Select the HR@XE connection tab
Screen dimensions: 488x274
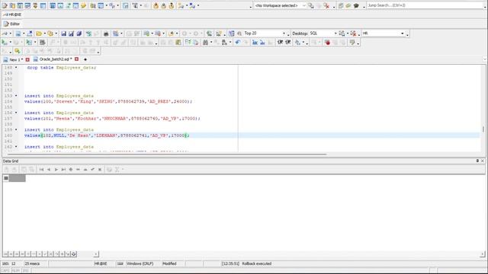coord(12,14)
